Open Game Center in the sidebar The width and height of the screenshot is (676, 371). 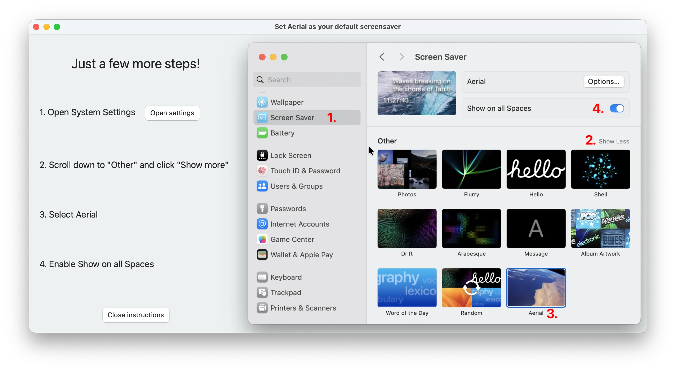point(307,239)
